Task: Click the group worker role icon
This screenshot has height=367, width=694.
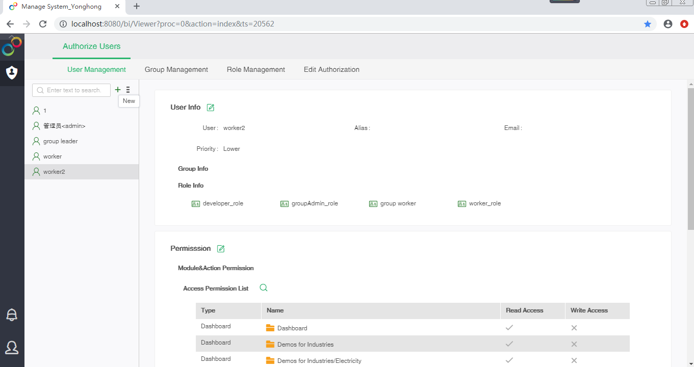Action: click(x=373, y=204)
